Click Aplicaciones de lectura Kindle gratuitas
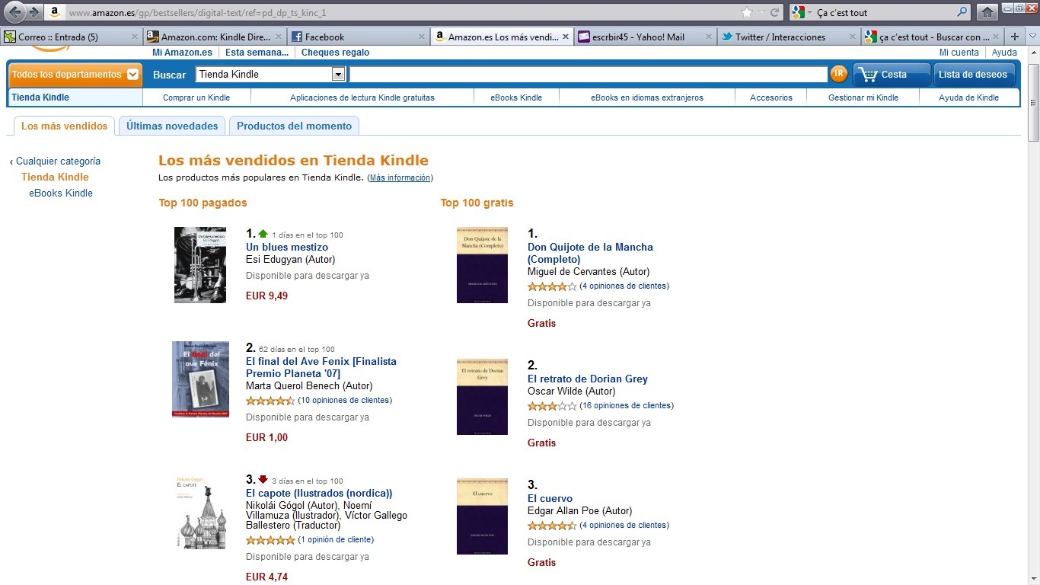 tap(362, 97)
